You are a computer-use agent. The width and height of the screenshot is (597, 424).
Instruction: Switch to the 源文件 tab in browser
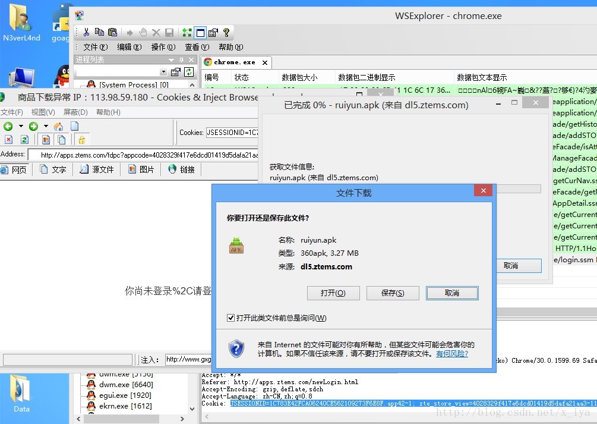pyautogui.click(x=97, y=169)
